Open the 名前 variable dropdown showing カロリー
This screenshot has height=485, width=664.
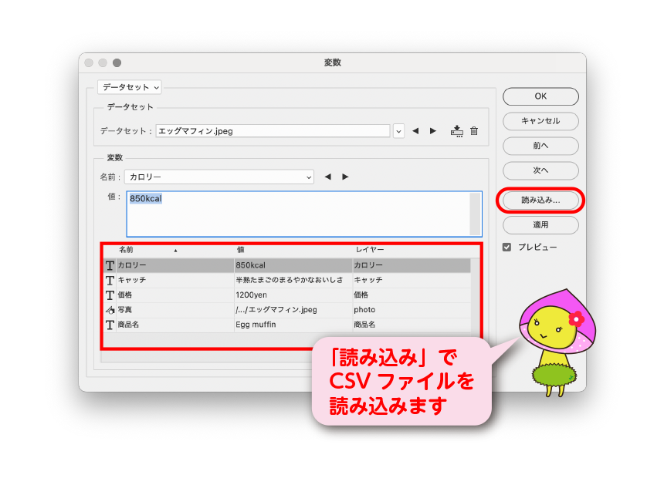[219, 177]
